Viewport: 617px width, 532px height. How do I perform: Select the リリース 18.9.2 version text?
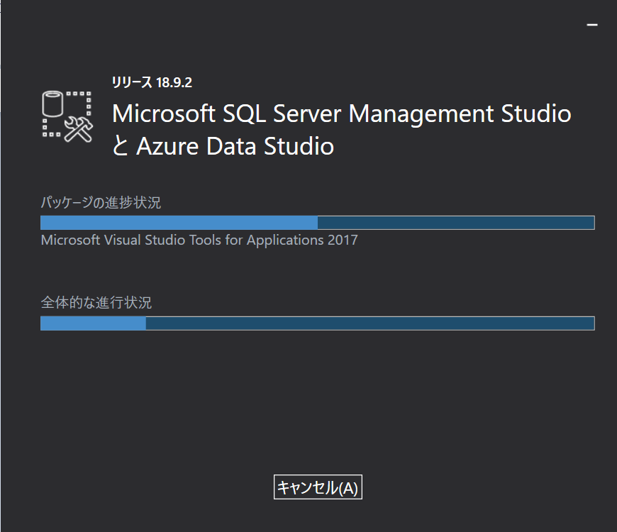152,82
